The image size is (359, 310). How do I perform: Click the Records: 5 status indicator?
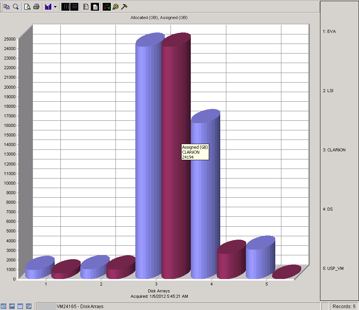click(344, 306)
